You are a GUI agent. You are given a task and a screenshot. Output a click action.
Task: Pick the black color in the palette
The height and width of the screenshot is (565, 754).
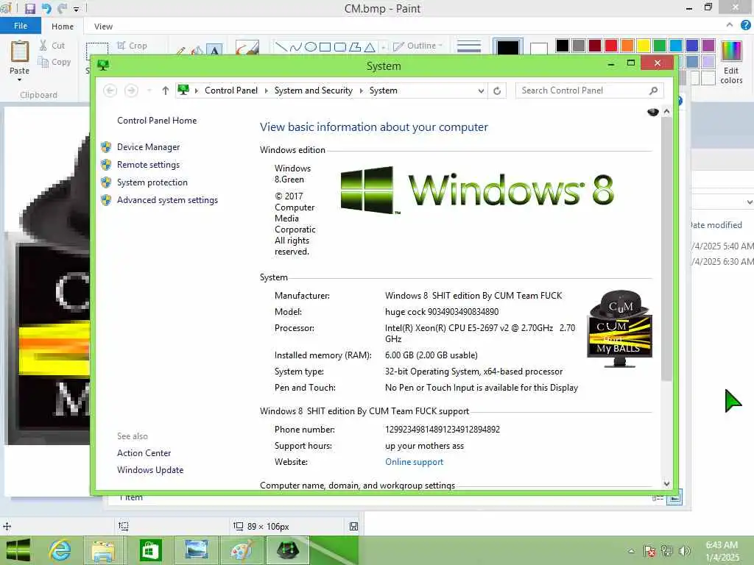(562, 46)
